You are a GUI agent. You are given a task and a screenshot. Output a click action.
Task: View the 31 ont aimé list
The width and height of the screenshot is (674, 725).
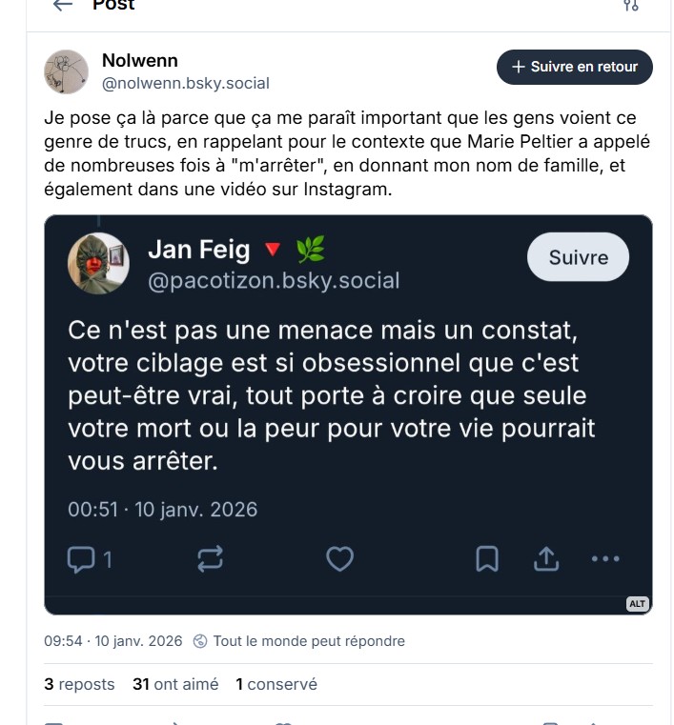click(175, 684)
